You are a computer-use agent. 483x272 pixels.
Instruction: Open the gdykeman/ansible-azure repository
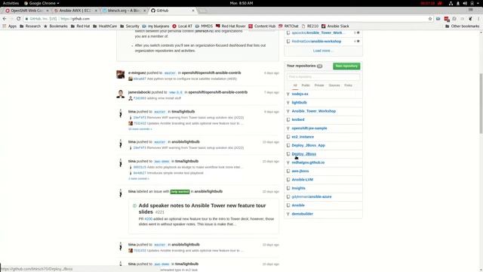[x=312, y=196]
